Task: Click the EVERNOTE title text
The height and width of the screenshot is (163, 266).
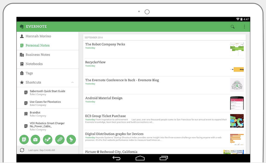Action: [36, 27]
